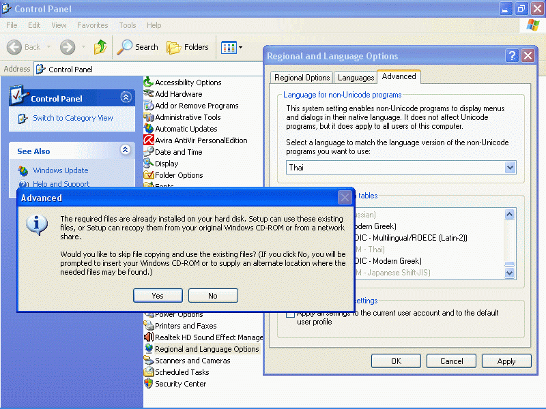
Task: Collapse the See Also section
Action: [126, 150]
